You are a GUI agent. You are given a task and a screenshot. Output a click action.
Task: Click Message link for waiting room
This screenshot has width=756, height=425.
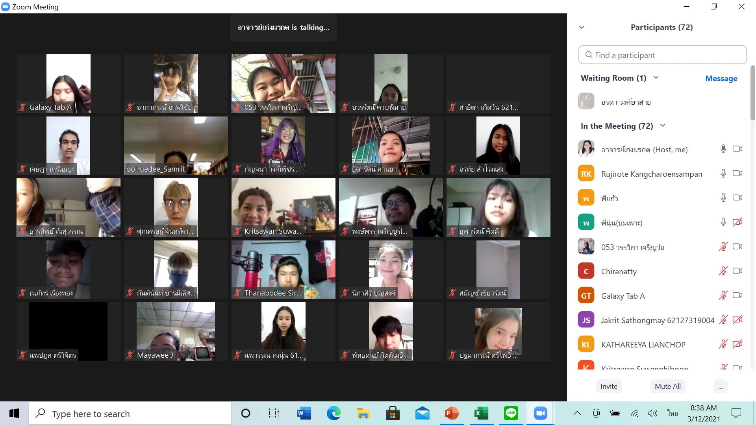[x=721, y=78]
